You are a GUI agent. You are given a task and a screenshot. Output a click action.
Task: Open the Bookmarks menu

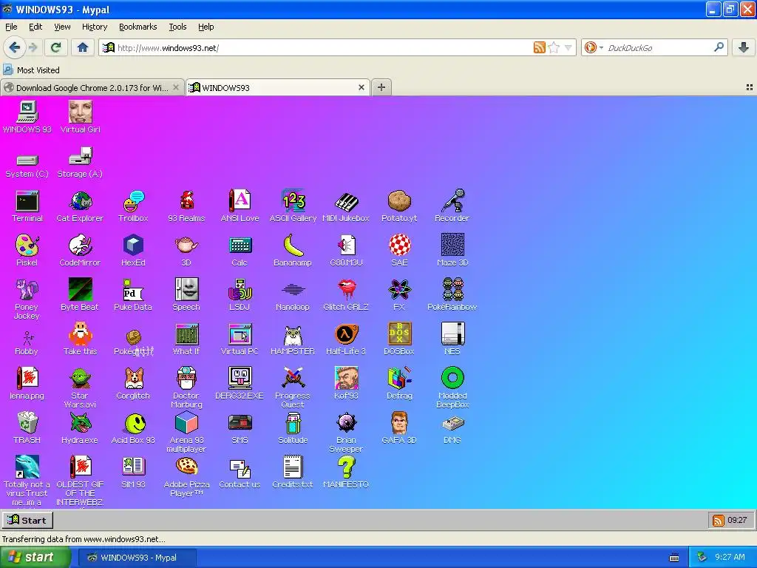click(x=138, y=27)
